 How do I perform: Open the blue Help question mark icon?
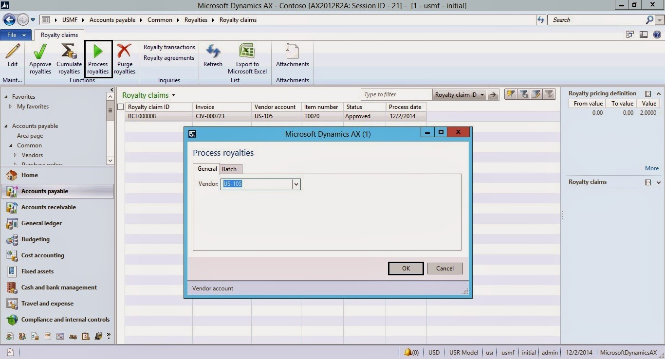click(657, 34)
